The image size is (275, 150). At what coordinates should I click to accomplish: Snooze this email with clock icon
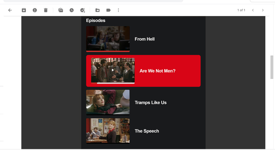click(x=71, y=10)
